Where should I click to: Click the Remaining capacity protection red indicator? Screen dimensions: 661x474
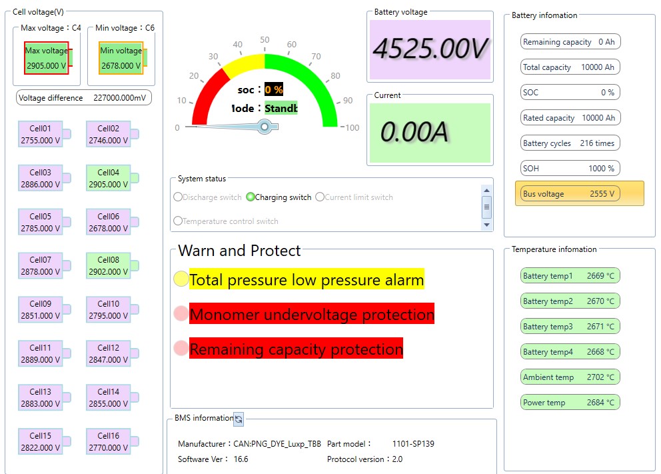coord(181,348)
